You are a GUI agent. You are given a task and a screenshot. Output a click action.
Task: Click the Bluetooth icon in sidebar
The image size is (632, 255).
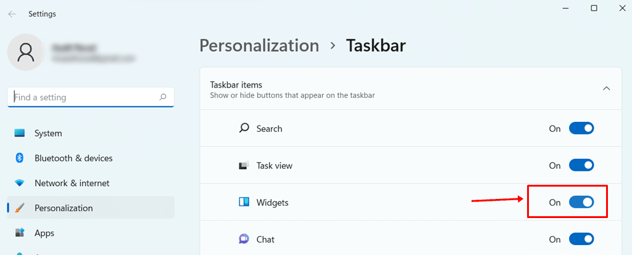click(x=20, y=158)
